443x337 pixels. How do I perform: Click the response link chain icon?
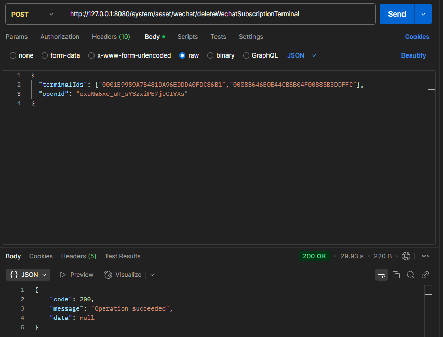point(425,275)
